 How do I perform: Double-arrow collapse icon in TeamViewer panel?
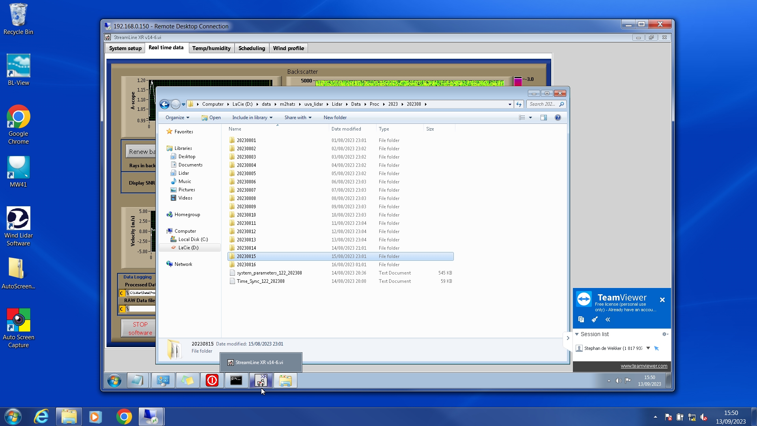tap(608, 319)
